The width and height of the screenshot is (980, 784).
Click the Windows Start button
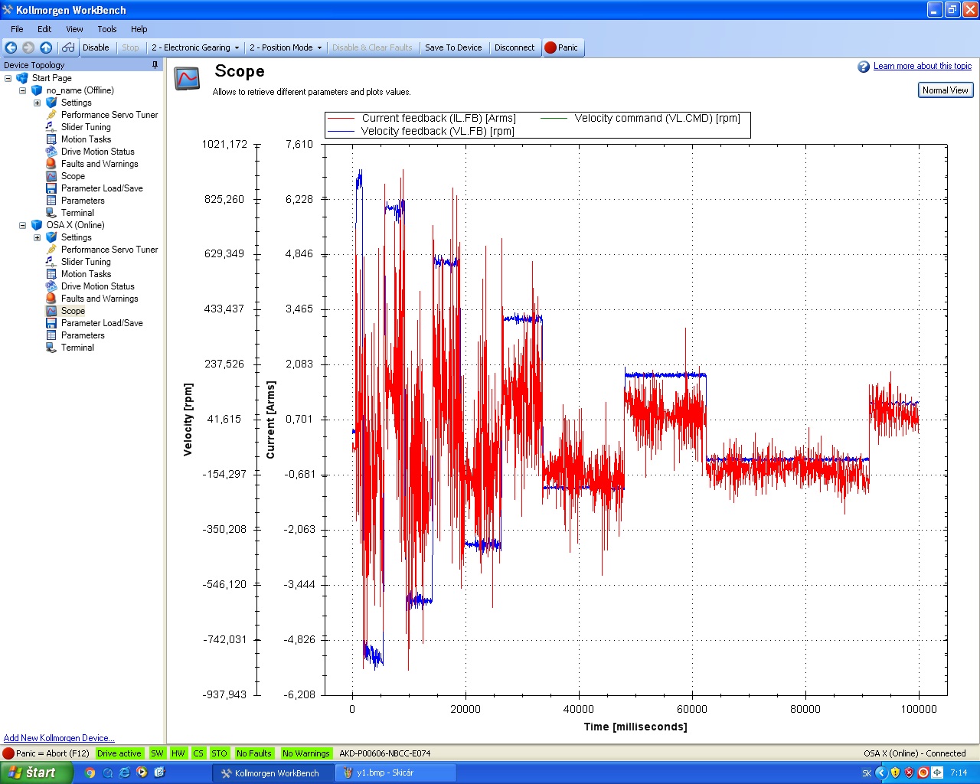tap(36, 773)
